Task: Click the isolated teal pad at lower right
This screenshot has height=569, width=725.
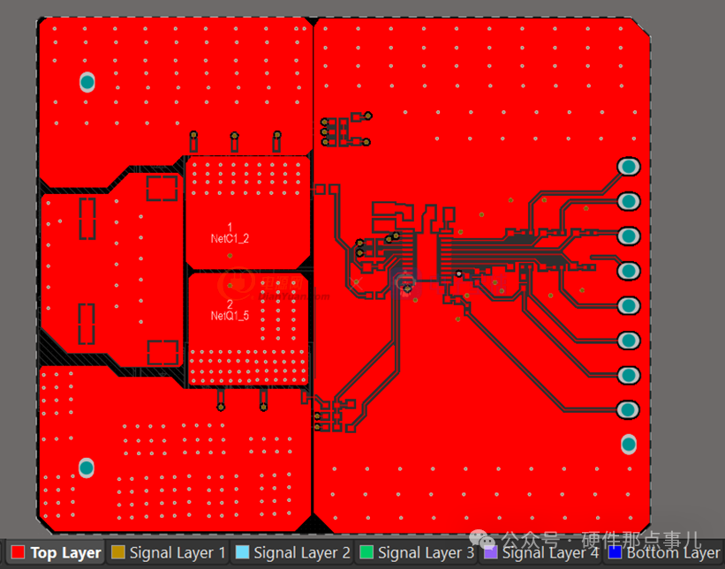Action: click(x=628, y=444)
